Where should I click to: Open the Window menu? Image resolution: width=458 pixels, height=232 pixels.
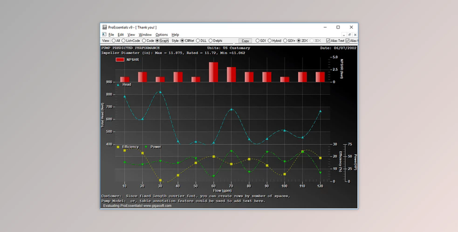tap(145, 34)
